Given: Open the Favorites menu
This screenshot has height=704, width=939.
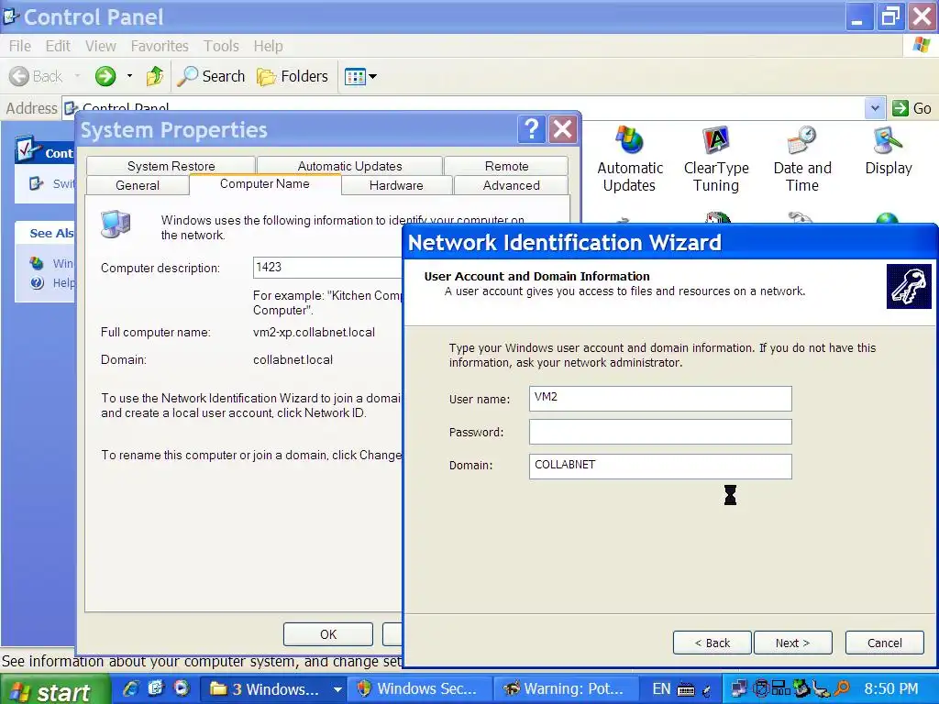Looking at the screenshot, I should click(160, 46).
